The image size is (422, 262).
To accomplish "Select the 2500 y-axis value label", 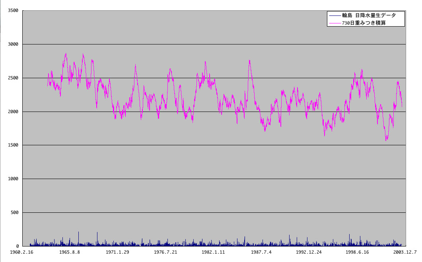I will tap(14, 78).
